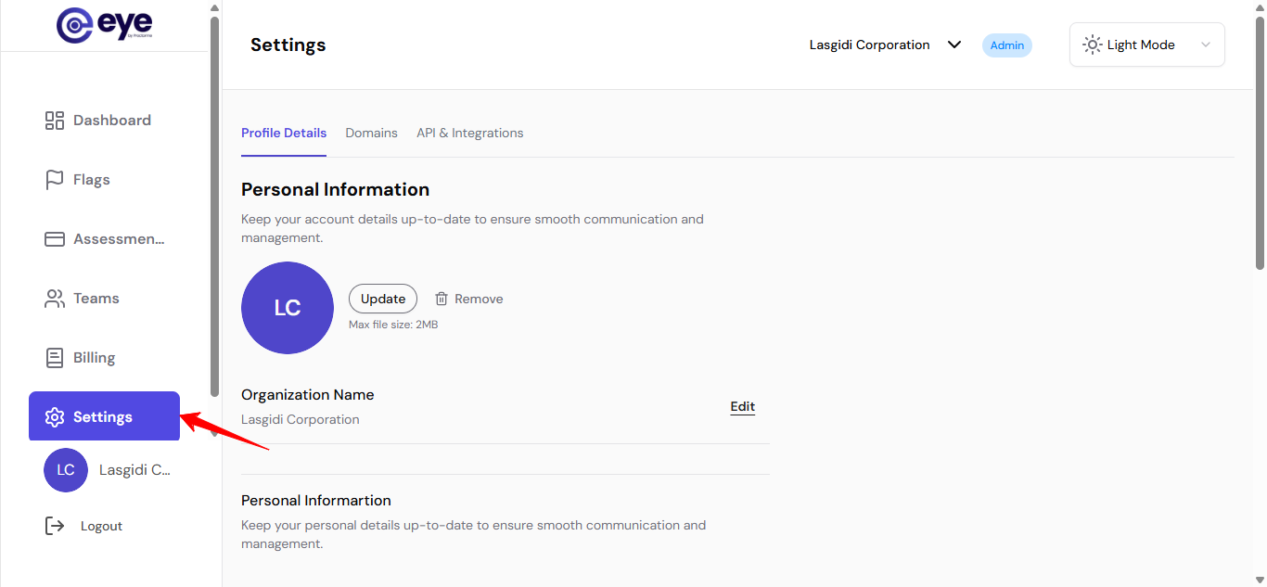
Task: Click the chevron in the Light Mode selector
Action: click(x=1206, y=45)
